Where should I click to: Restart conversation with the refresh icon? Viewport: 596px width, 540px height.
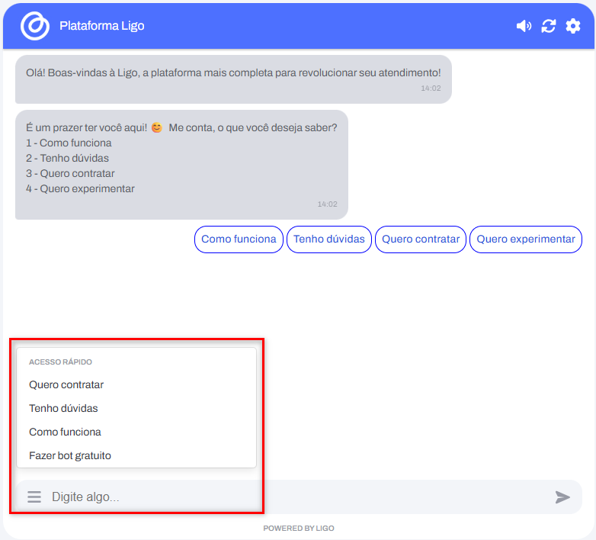[549, 26]
